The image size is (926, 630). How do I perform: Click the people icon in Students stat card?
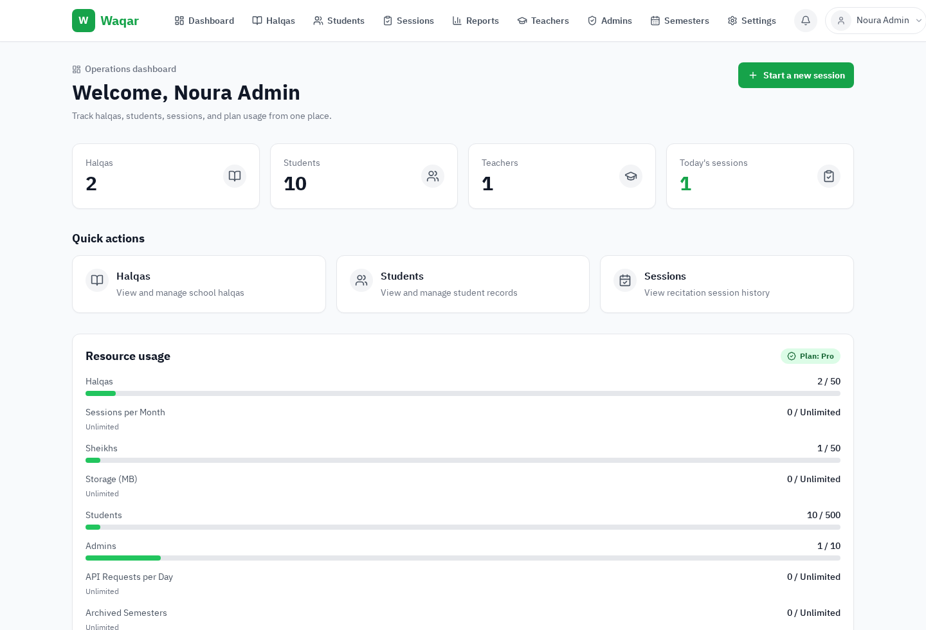tap(433, 176)
